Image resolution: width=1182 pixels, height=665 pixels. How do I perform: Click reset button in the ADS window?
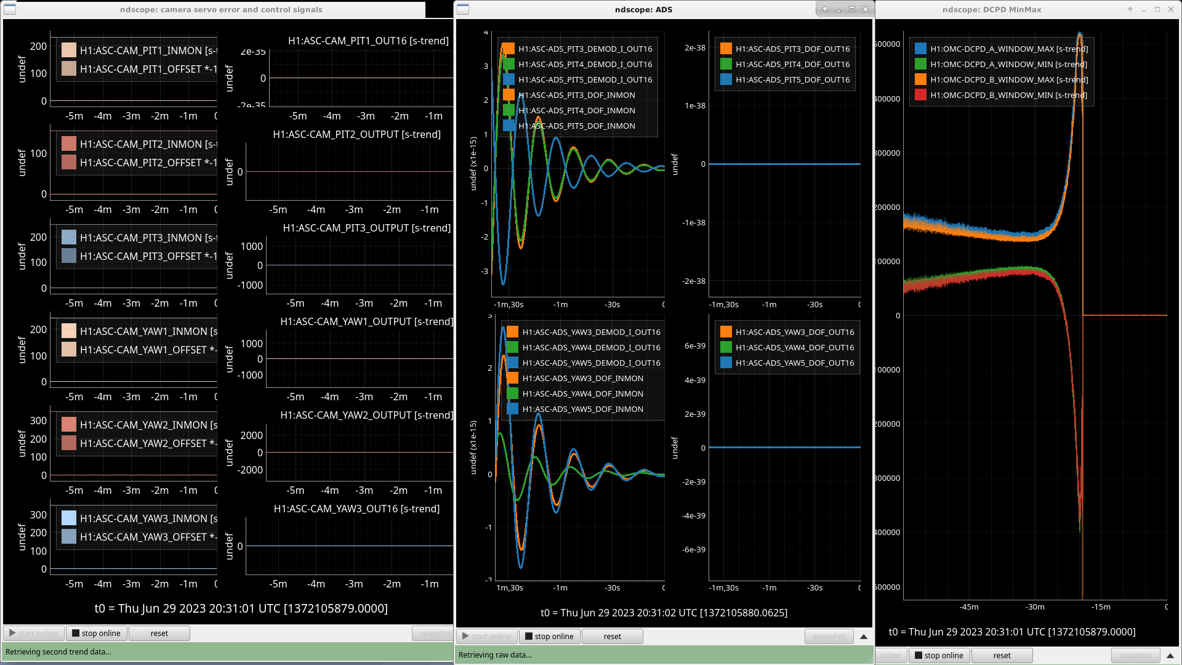point(612,636)
